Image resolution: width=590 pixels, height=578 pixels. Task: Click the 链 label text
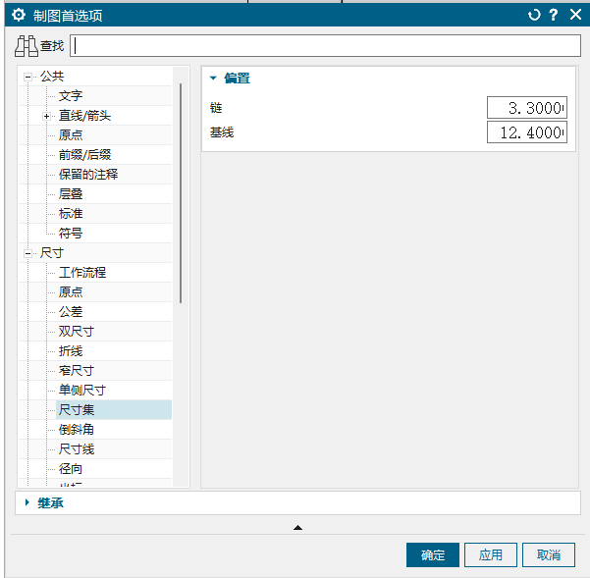click(x=216, y=108)
